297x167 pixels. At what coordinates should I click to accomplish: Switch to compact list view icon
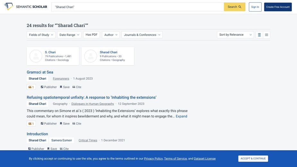[266, 35]
